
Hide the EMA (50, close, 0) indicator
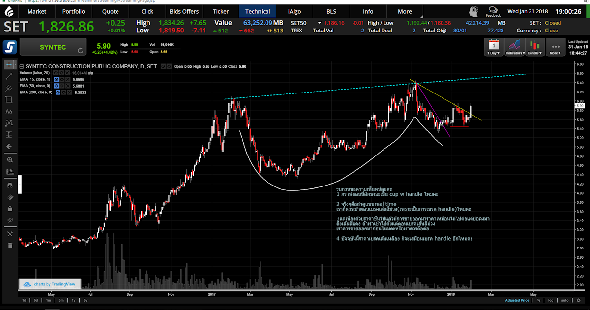(56, 86)
